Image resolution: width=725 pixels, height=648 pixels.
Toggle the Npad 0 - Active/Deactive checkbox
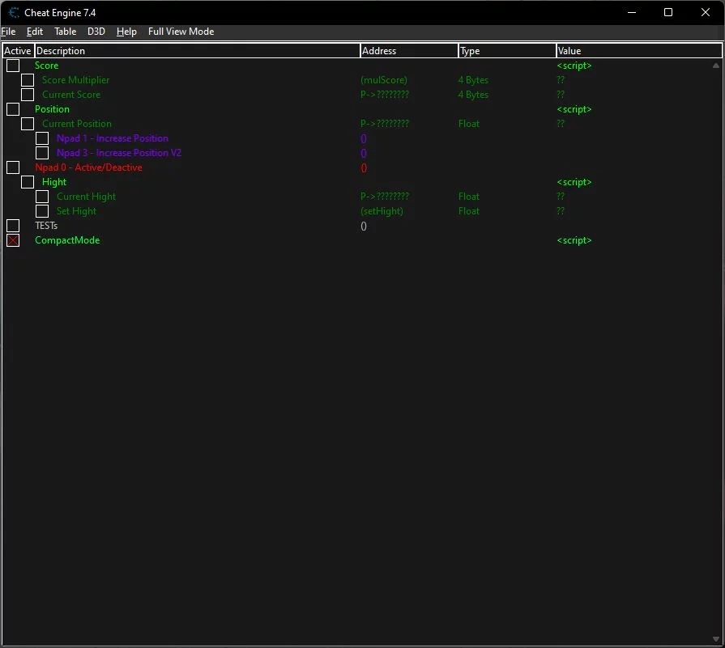click(13, 167)
